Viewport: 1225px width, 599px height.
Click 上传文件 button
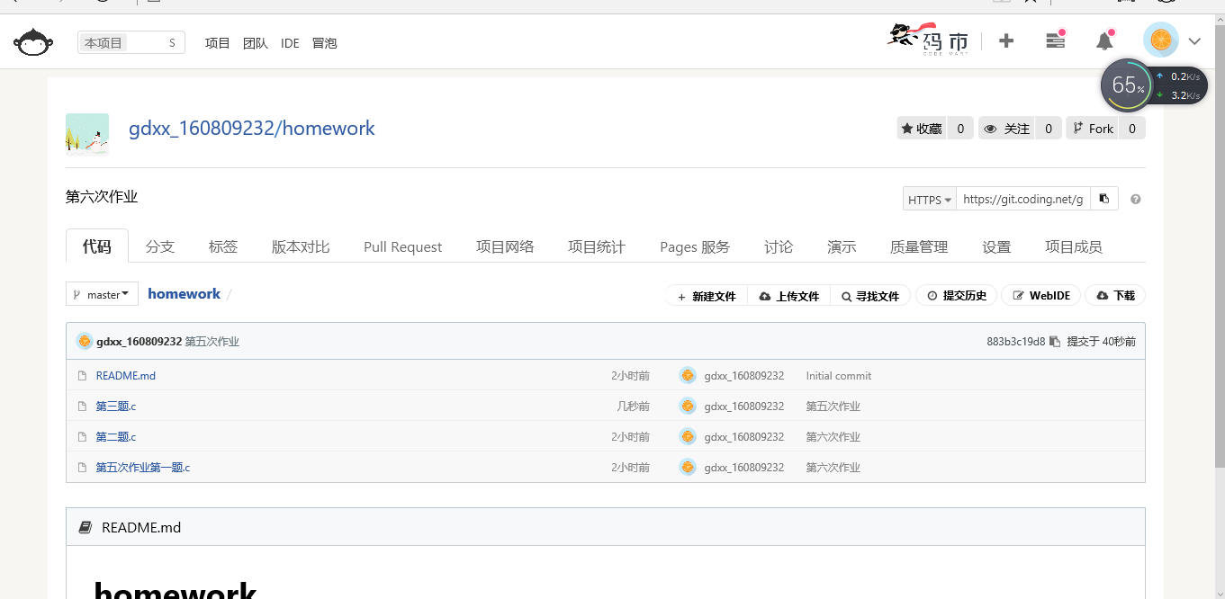pyautogui.click(x=789, y=295)
